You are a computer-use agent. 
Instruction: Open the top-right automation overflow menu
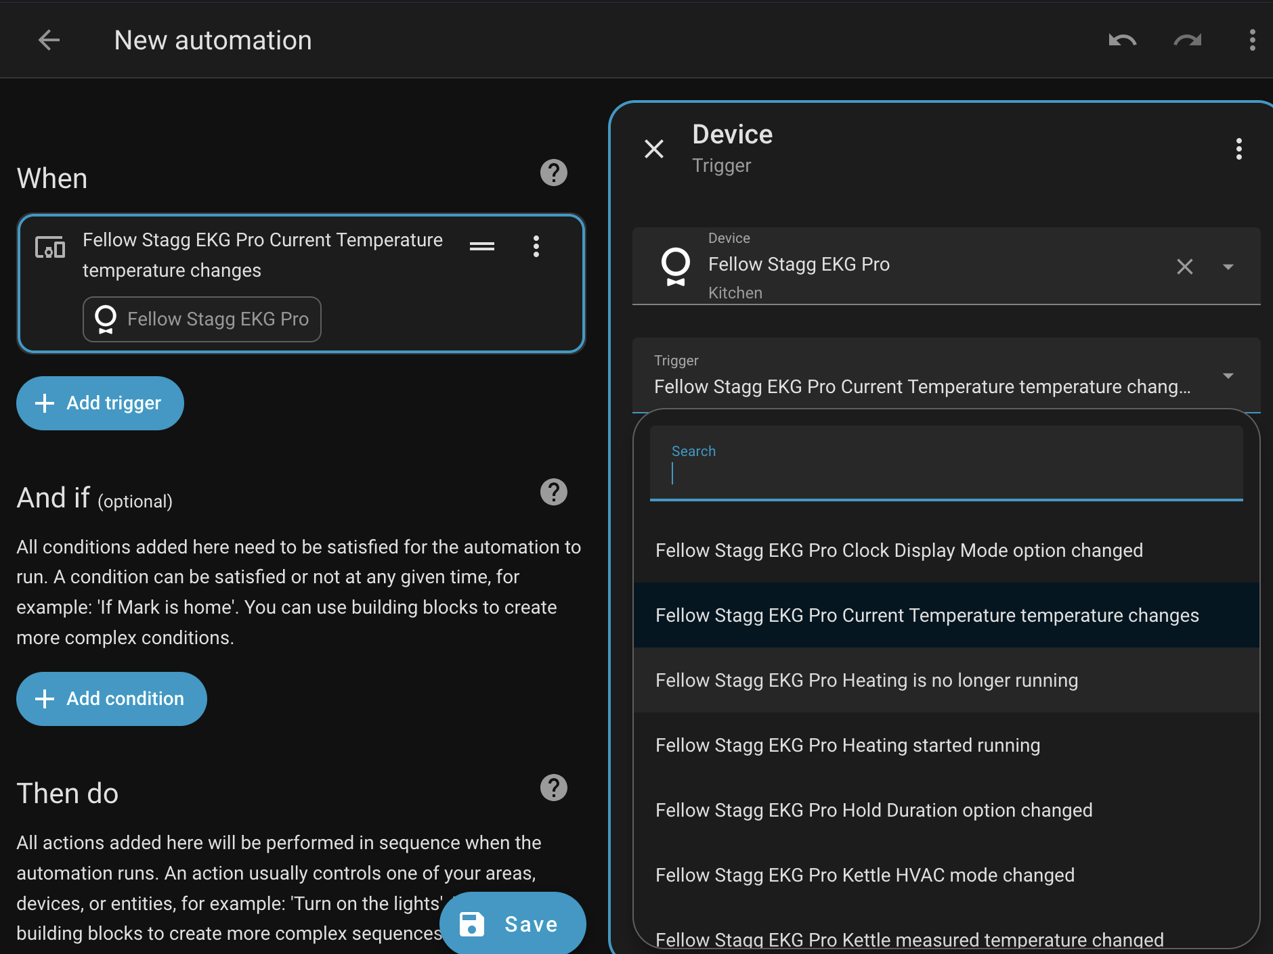point(1252,41)
